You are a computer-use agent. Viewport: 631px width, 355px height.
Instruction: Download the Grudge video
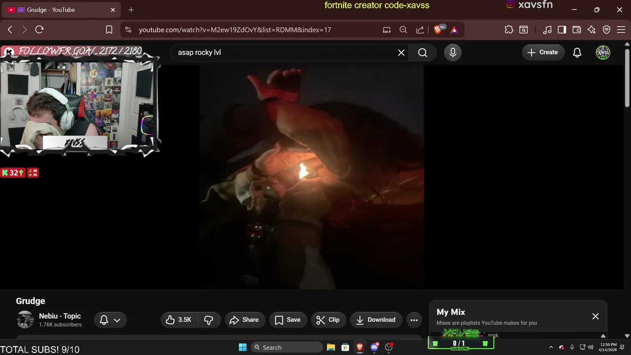coord(376,320)
